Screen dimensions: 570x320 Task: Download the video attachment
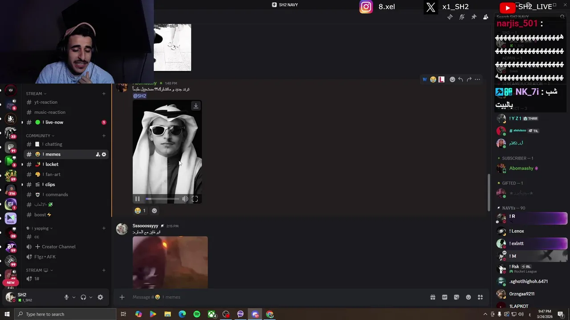(x=195, y=106)
